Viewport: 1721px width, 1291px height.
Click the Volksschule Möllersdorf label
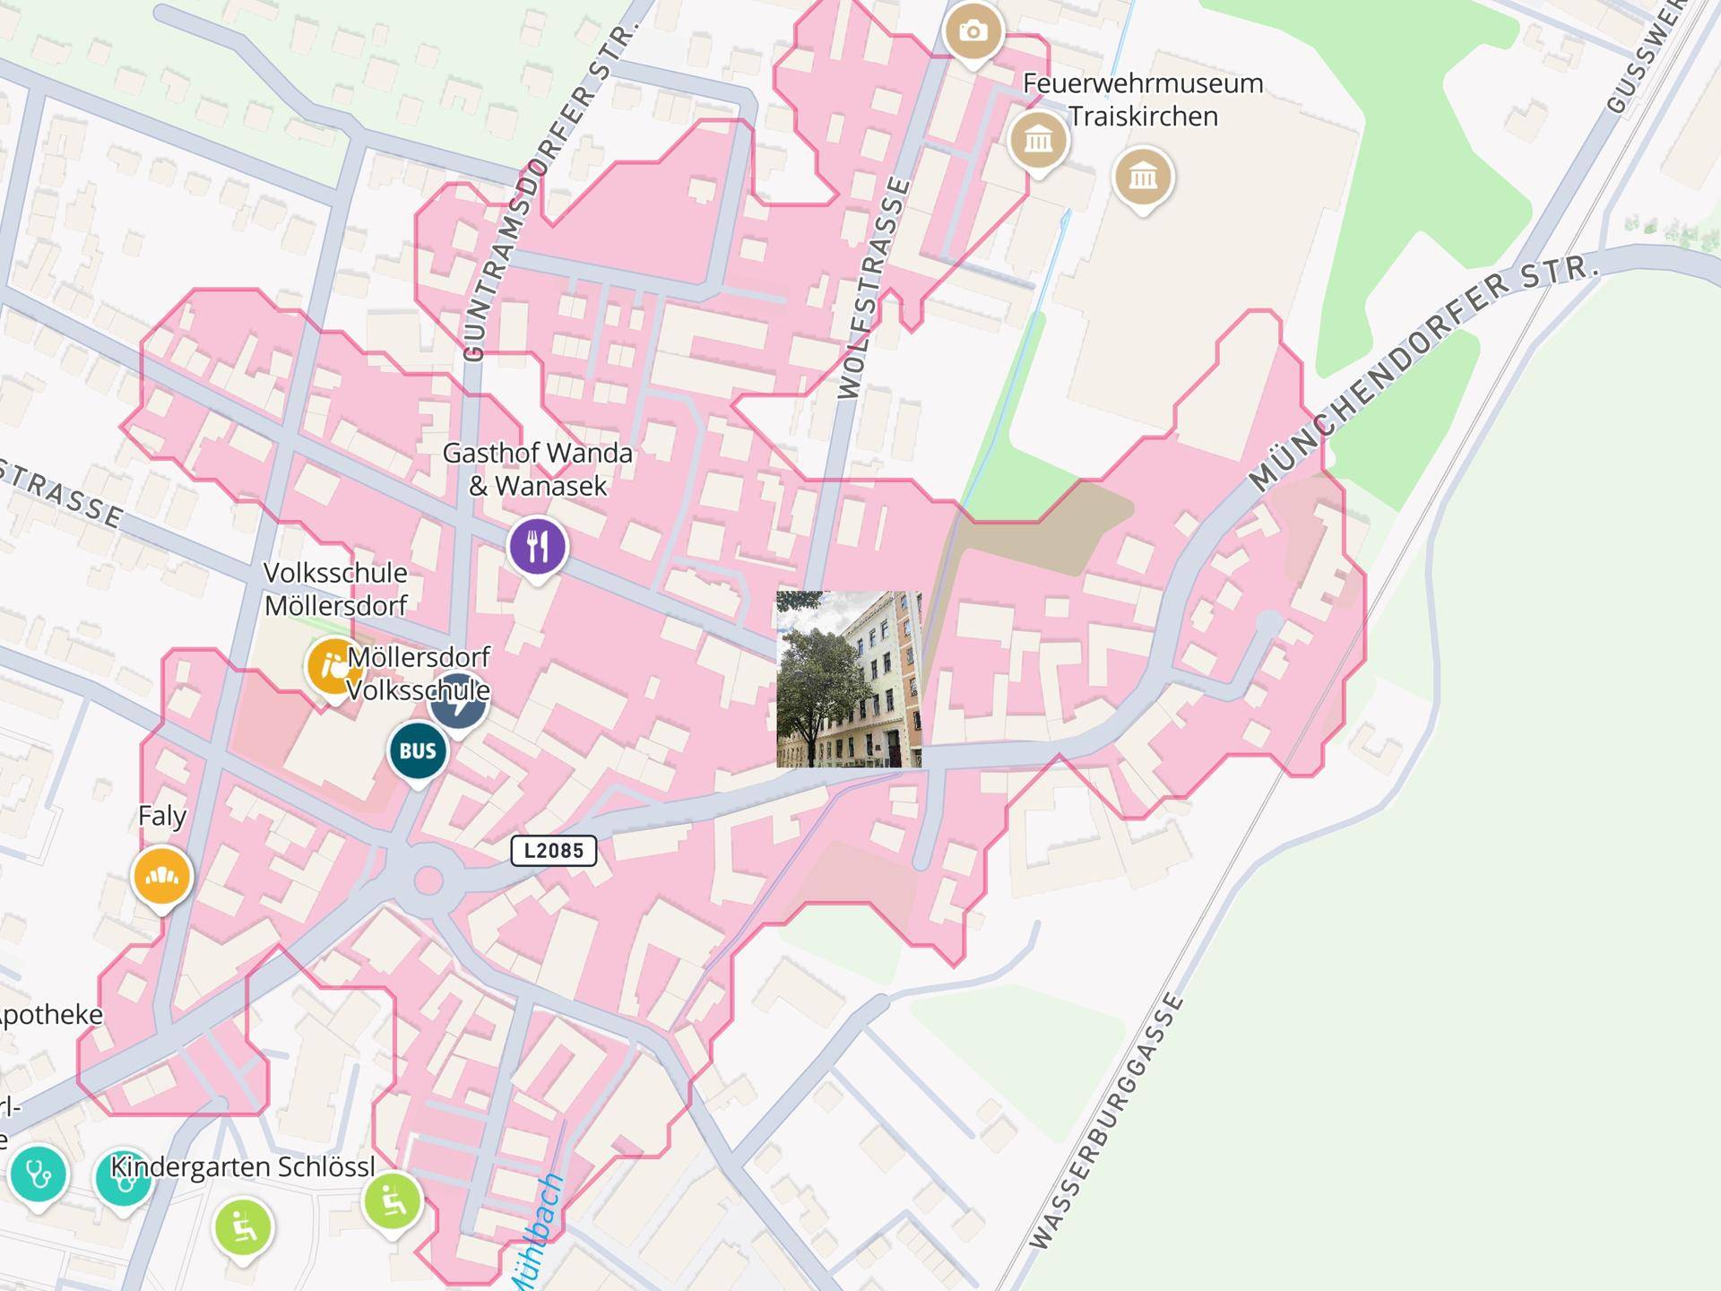click(x=336, y=589)
